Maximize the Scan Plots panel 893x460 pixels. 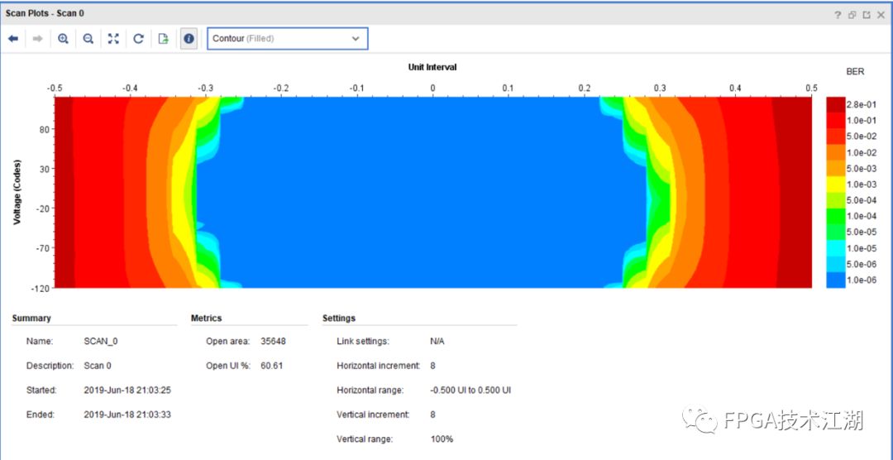(x=867, y=14)
